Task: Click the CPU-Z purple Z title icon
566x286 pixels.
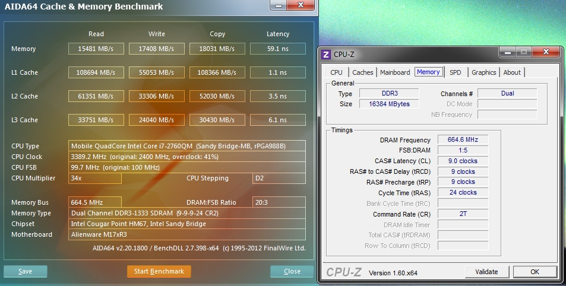Action: coord(326,54)
